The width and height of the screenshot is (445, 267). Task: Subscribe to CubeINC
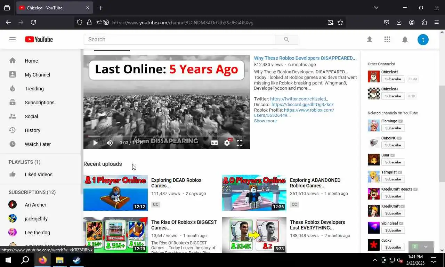[x=393, y=145]
